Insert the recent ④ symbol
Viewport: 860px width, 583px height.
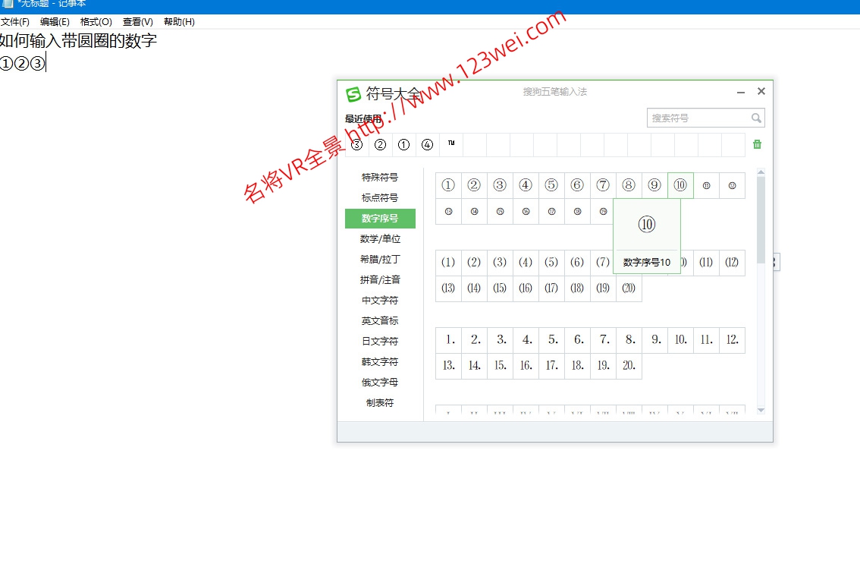tap(426, 143)
